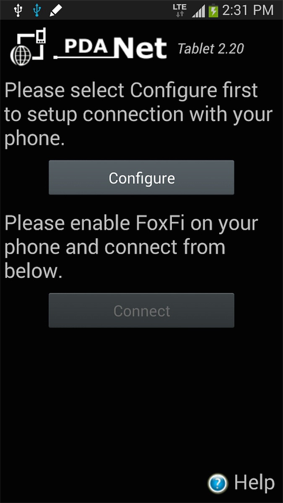
Task: Tap the pen icon in the status bar
Action: [56, 10]
